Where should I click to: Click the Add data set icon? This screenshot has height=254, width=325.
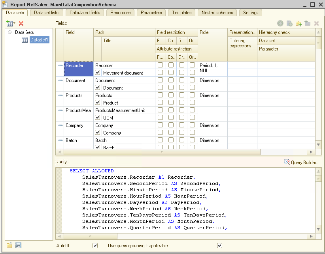click(9, 24)
